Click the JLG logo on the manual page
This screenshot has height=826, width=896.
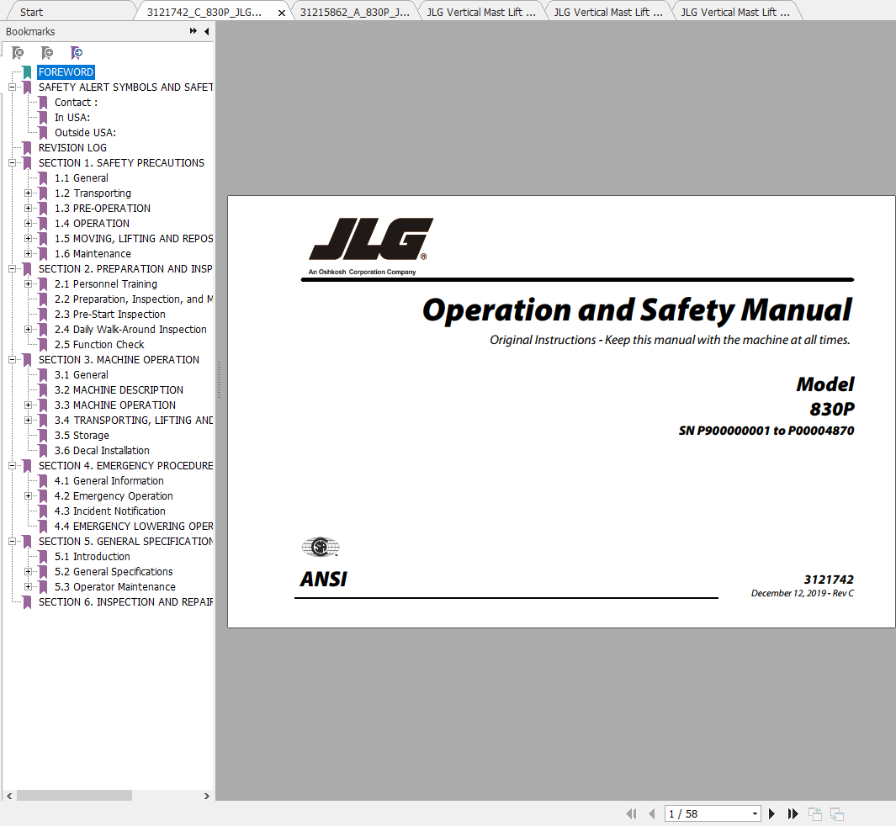370,240
